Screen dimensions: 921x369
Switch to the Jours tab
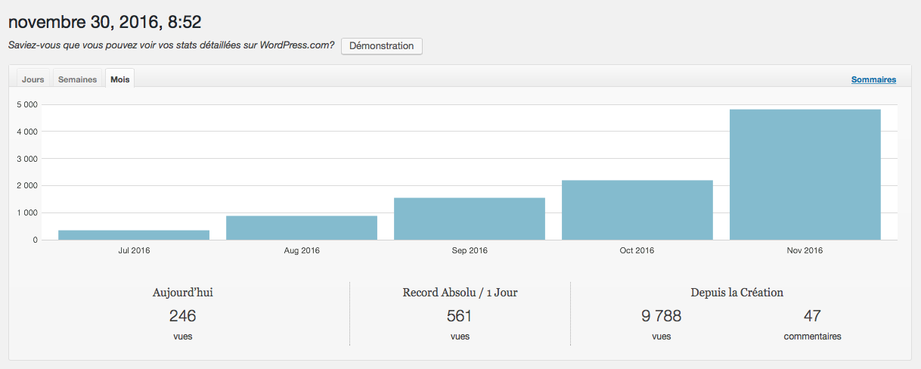pos(33,79)
